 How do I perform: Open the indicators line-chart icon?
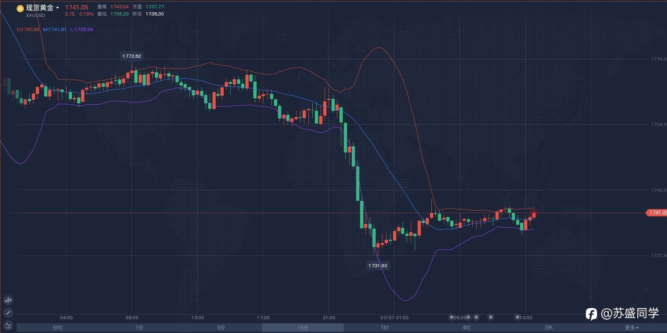tap(8, 325)
